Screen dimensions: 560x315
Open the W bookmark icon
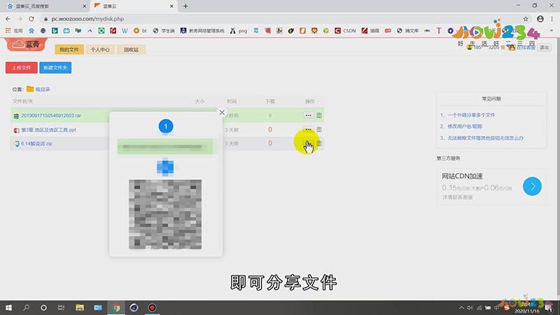(x=125, y=31)
